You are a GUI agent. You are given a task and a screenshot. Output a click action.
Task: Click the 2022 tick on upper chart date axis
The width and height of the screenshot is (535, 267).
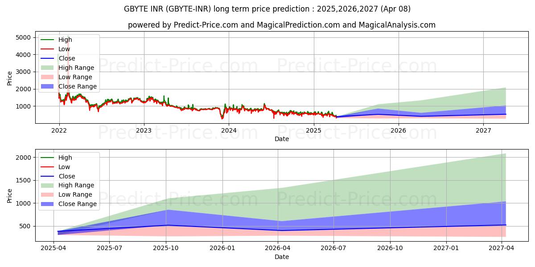click(x=59, y=130)
